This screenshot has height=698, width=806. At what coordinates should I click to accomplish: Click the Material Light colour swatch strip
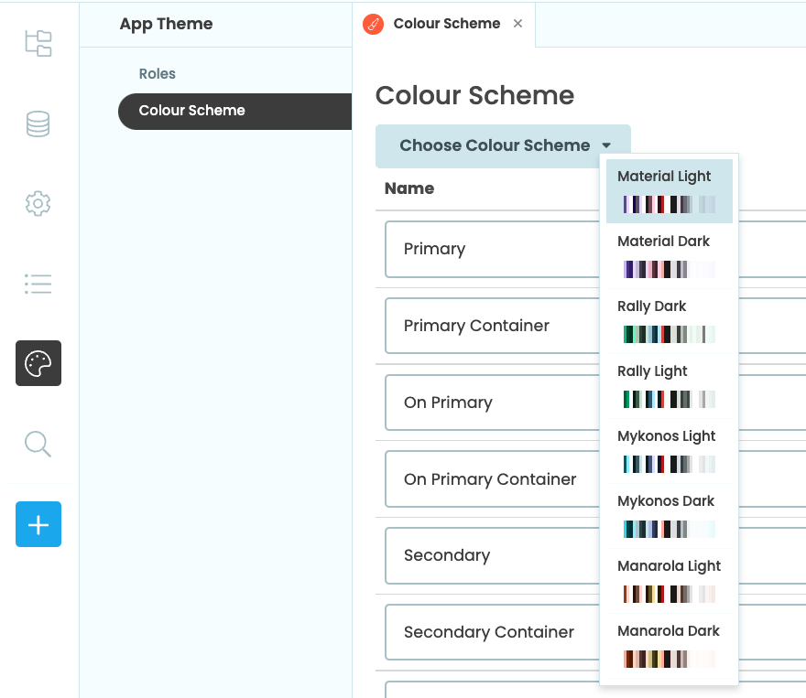point(669,203)
